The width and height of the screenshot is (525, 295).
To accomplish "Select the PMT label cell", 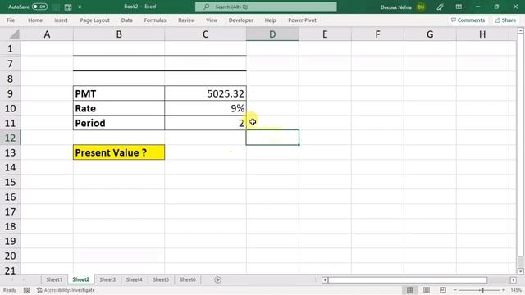I will (x=119, y=93).
